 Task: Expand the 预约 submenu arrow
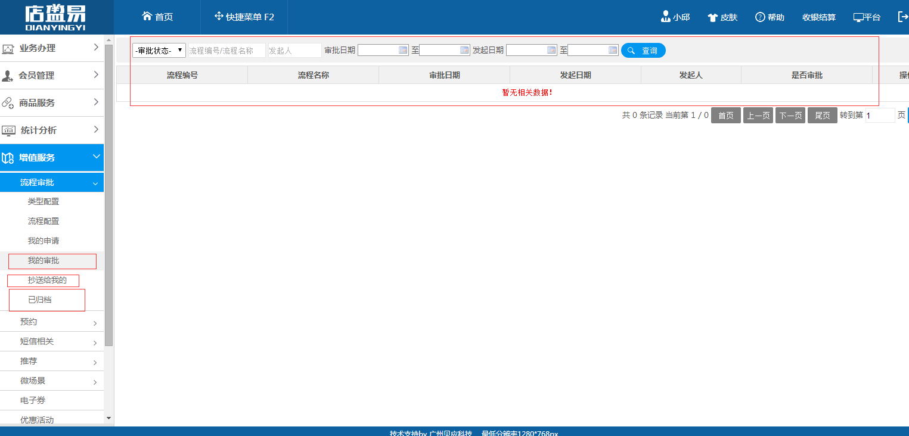coord(95,323)
